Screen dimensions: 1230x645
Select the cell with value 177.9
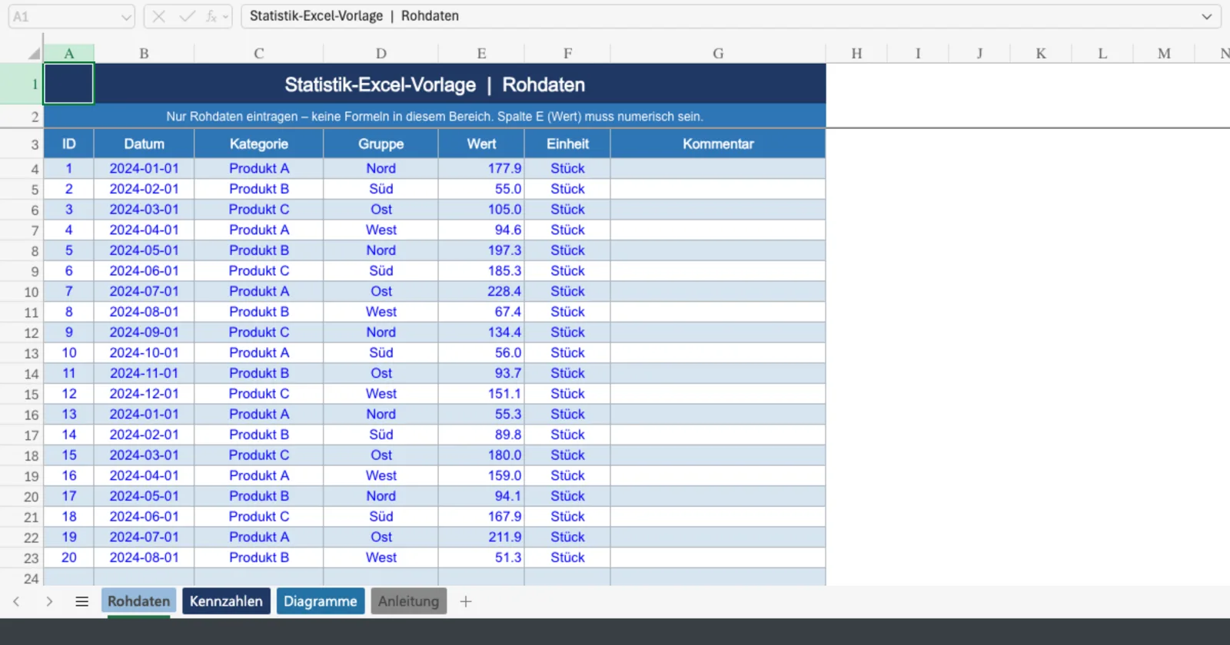(x=481, y=168)
